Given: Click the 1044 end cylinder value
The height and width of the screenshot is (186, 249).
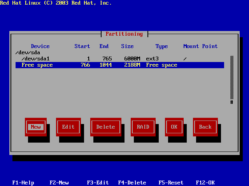Looking at the screenshot, I should coord(106,65).
